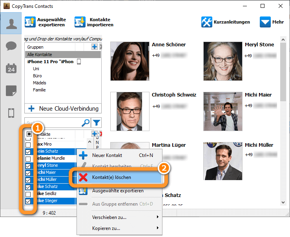Toggle the select-all contacts checkbox

click(x=29, y=134)
